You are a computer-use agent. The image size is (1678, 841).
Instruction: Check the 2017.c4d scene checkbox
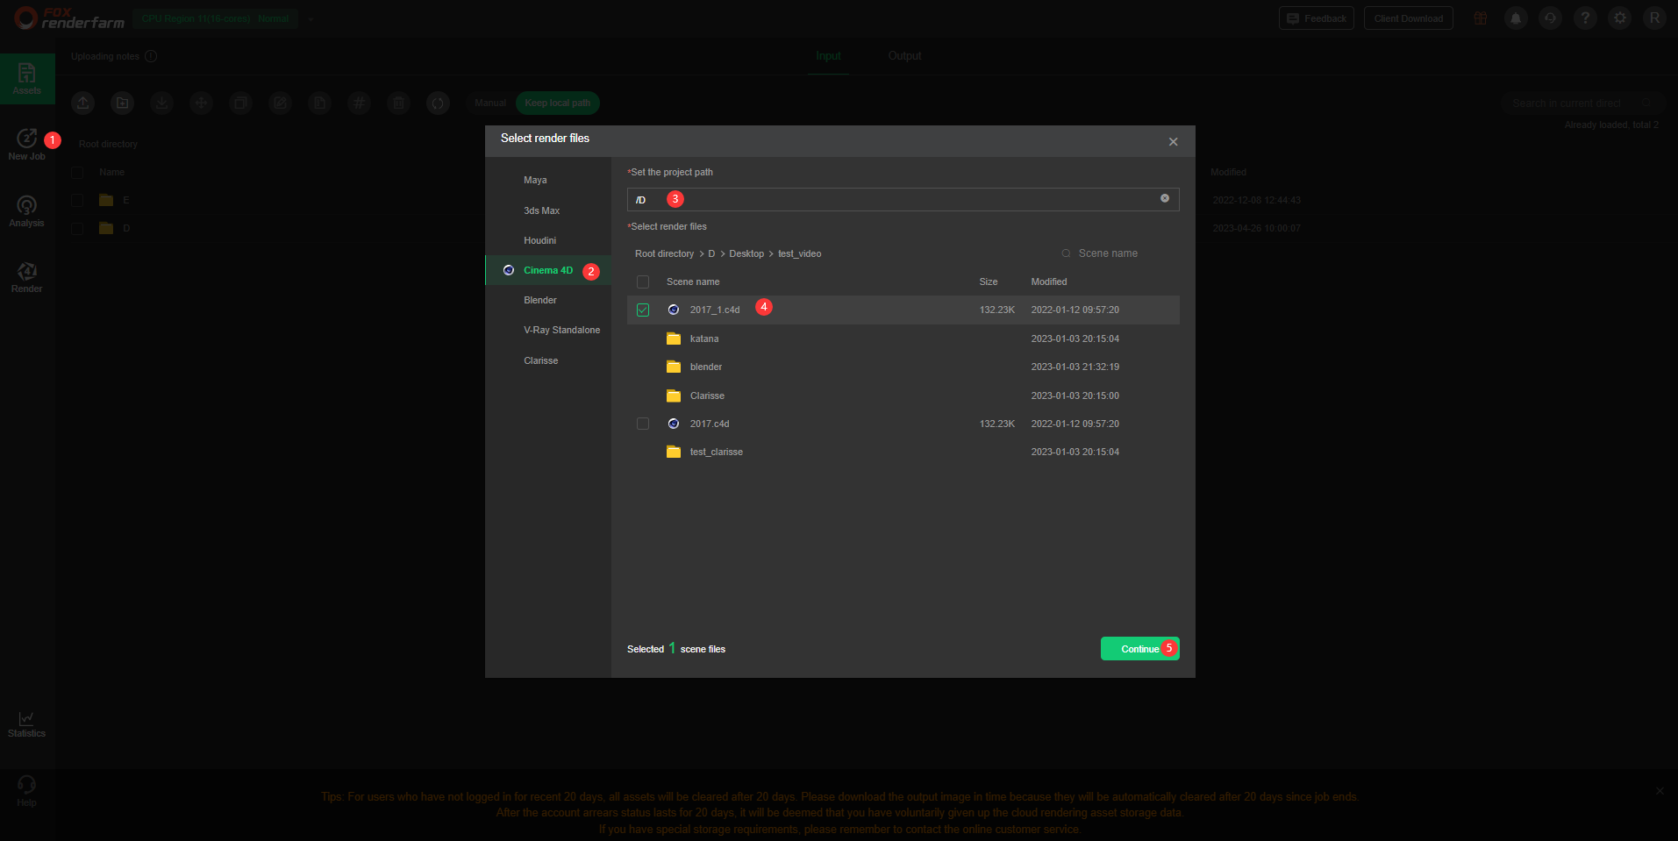pos(643,424)
